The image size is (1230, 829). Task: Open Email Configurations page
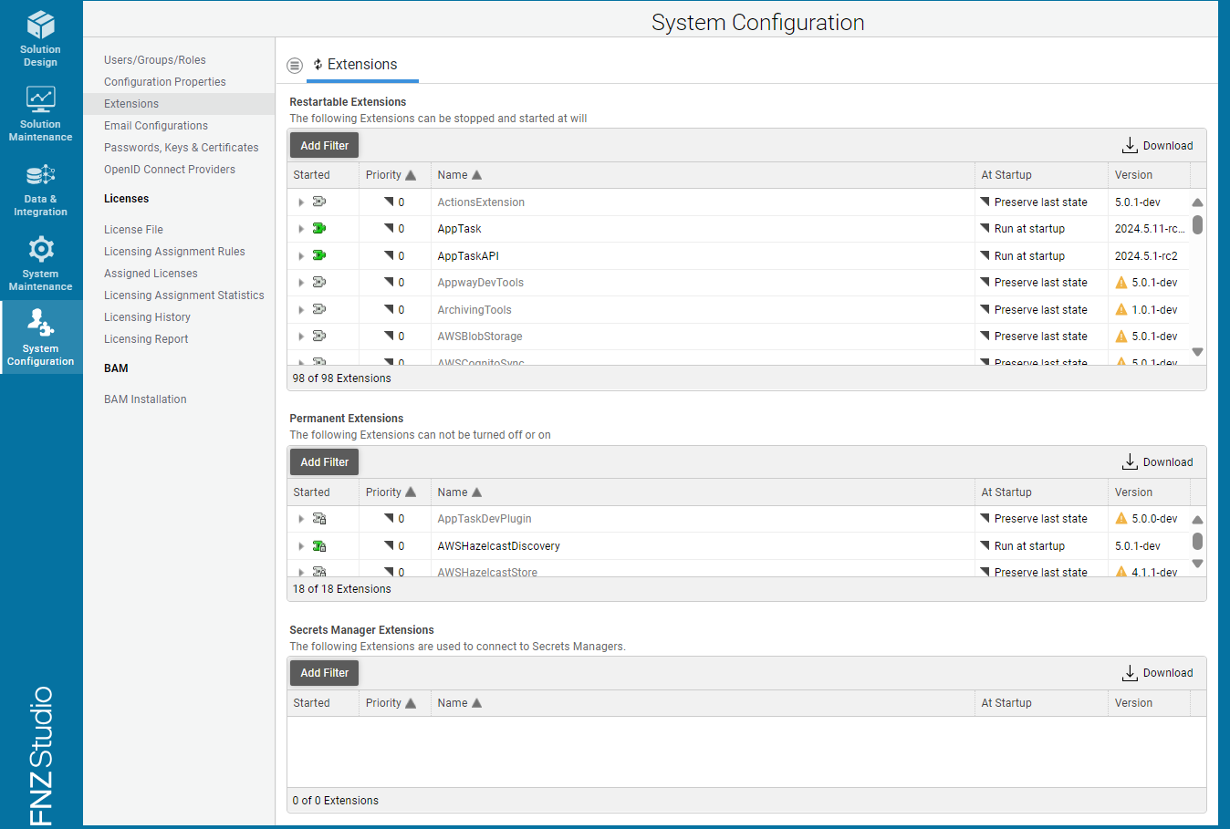[156, 126]
